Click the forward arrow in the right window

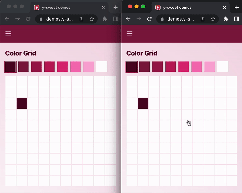139,19
